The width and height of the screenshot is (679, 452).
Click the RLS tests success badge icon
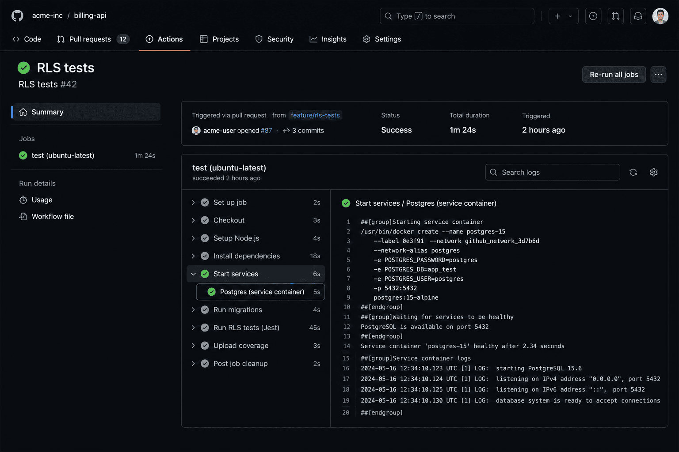click(x=24, y=68)
